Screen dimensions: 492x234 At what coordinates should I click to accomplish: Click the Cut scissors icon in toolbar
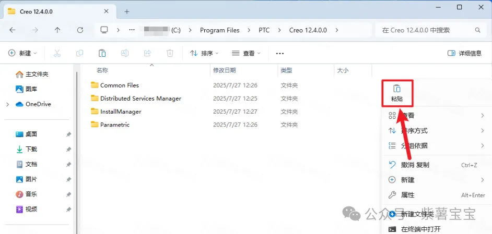57,53
